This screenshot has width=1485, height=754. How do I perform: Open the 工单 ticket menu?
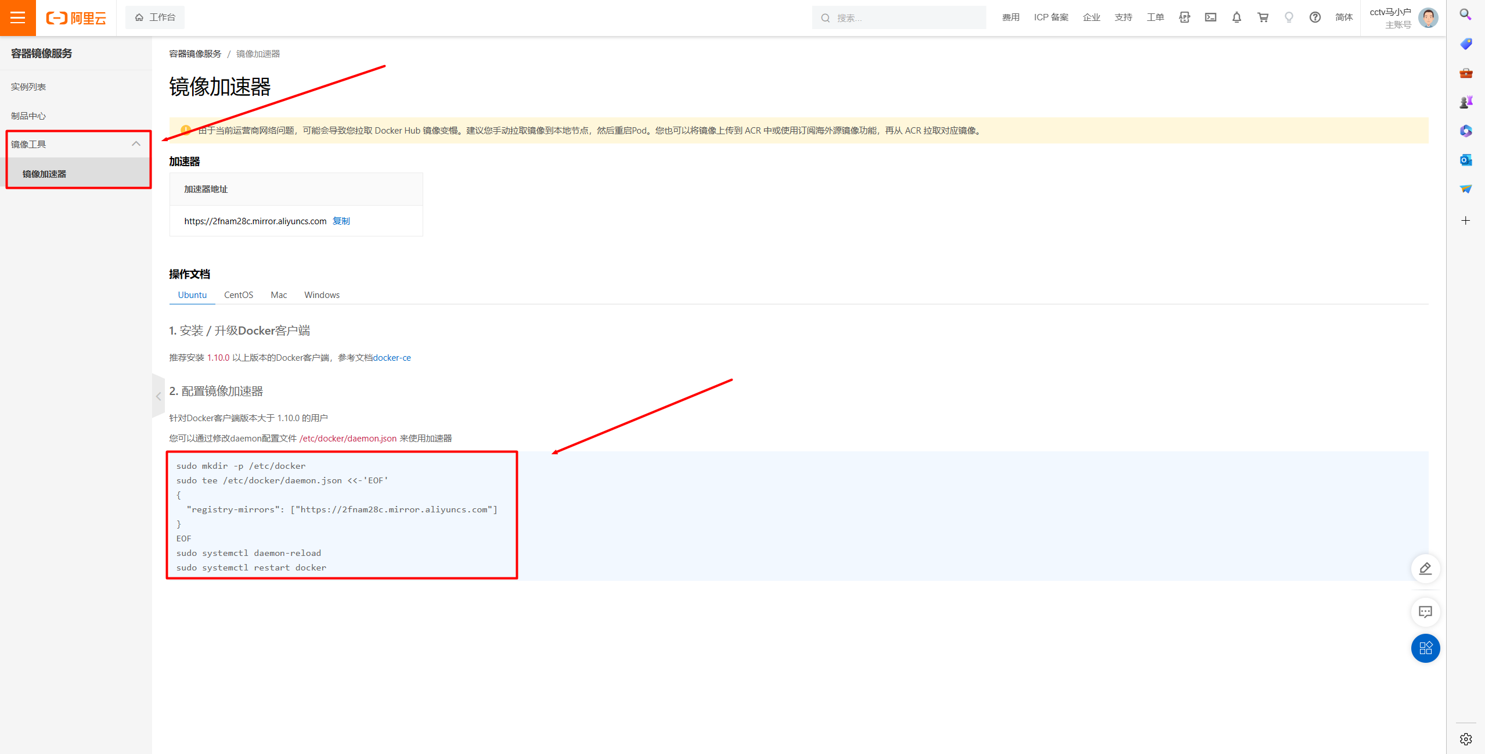click(1155, 17)
